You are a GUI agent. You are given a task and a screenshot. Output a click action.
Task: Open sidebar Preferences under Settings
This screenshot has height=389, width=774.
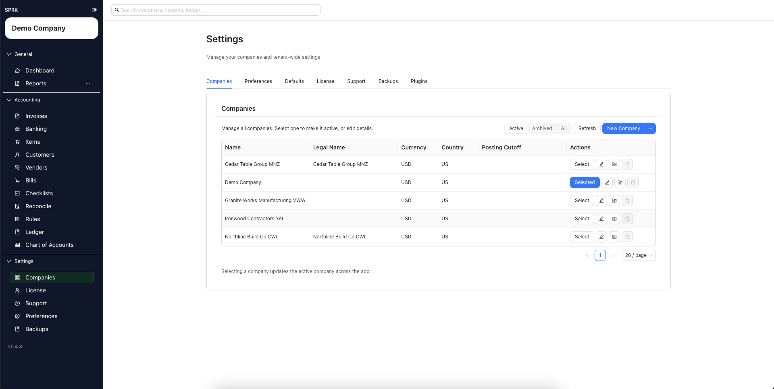[52, 316]
